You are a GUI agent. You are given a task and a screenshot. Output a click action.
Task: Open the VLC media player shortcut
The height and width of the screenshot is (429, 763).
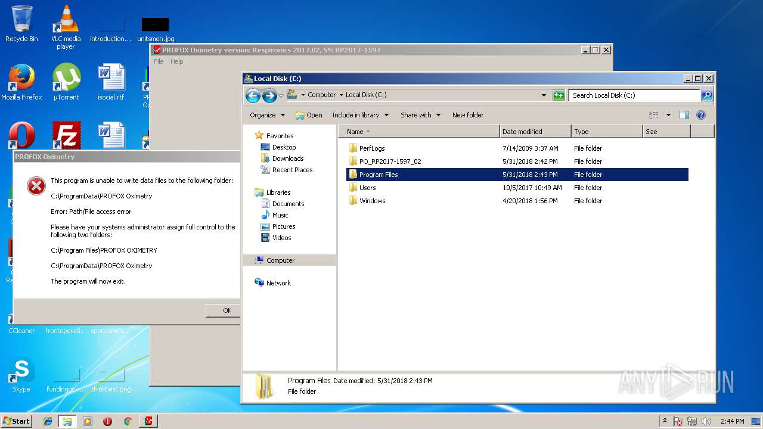66,27
